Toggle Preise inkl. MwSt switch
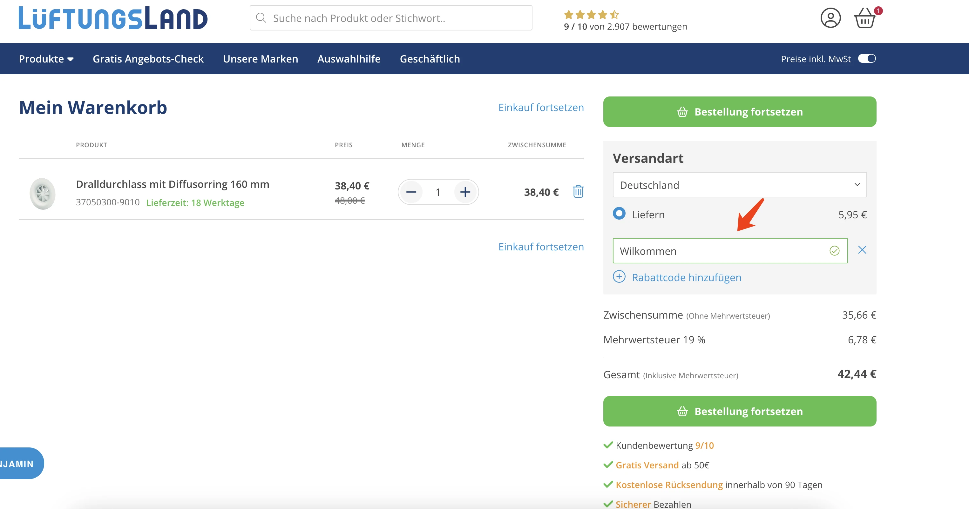This screenshot has height=509, width=969. (867, 59)
